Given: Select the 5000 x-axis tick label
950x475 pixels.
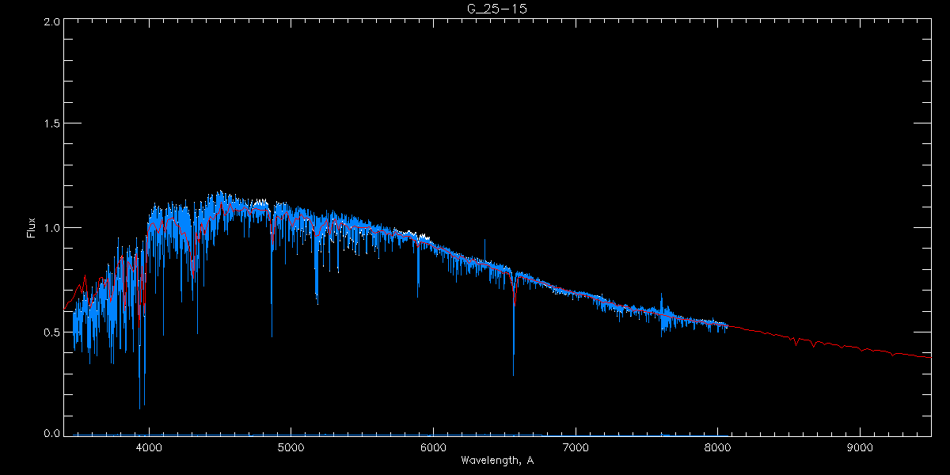Looking at the screenshot, I should pyautogui.click(x=291, y=447).
